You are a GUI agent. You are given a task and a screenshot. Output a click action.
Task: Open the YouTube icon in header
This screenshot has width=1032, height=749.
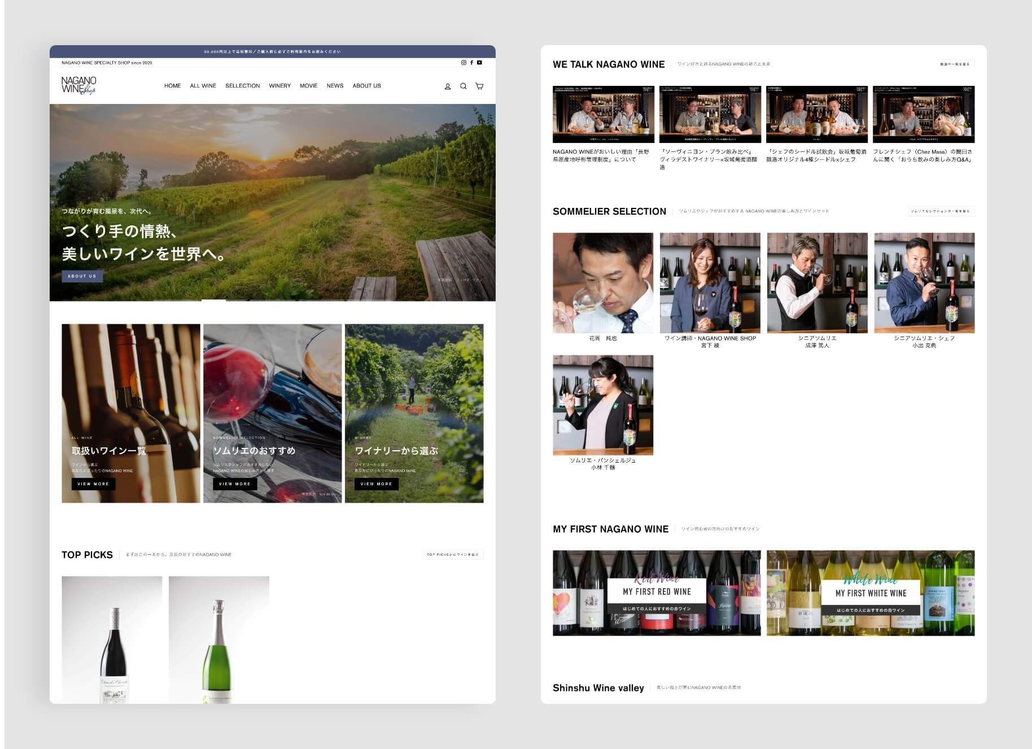[x=479, y=63]
